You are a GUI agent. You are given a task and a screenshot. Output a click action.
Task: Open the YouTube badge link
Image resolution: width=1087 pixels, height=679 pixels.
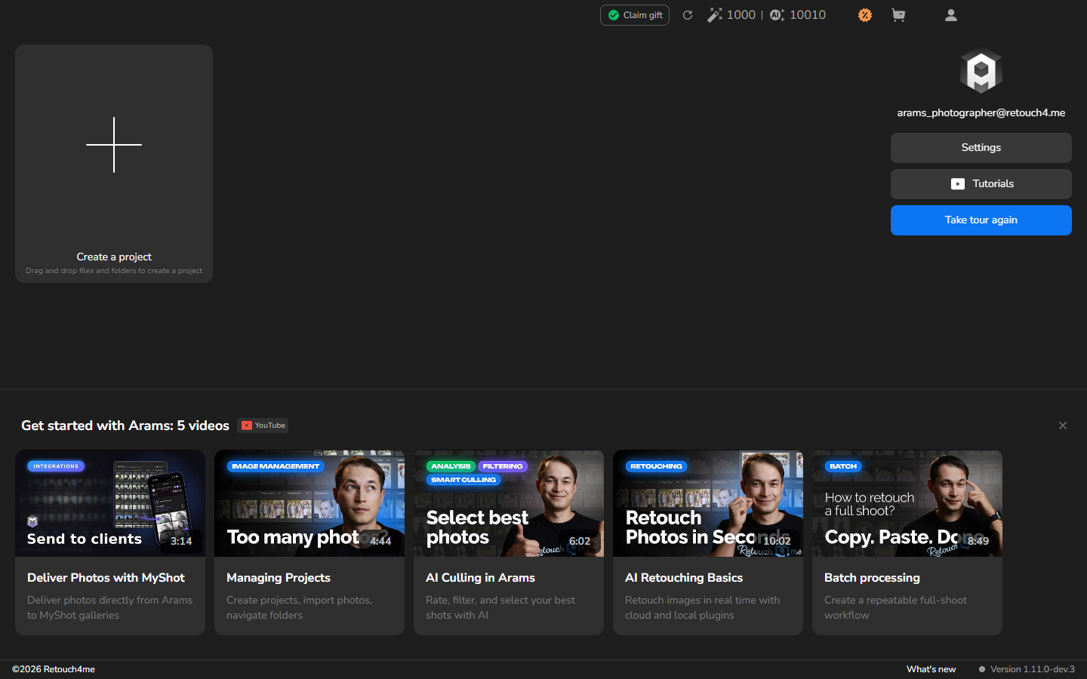[263, 426]
